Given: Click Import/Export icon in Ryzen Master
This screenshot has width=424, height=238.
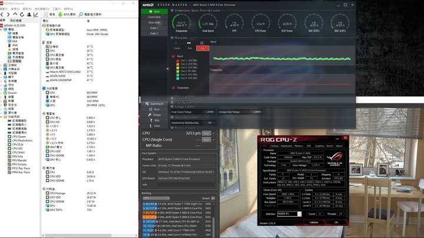Looking at the screenshot, I should click(147, 103).
